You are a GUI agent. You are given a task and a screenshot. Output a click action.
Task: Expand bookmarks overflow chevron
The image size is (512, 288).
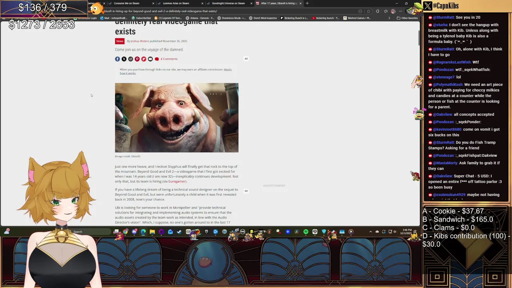(x=389, y=18)
